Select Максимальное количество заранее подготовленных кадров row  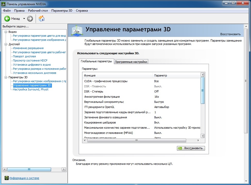point(142,128)
